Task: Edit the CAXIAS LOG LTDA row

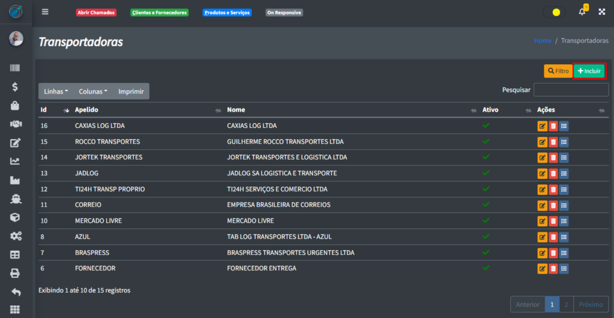Action: tap(542, 126)
